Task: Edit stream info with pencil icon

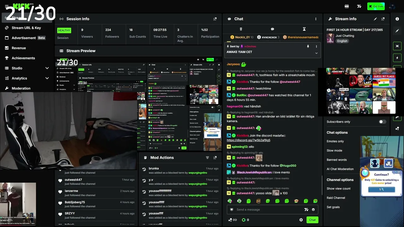Action: 375,19
